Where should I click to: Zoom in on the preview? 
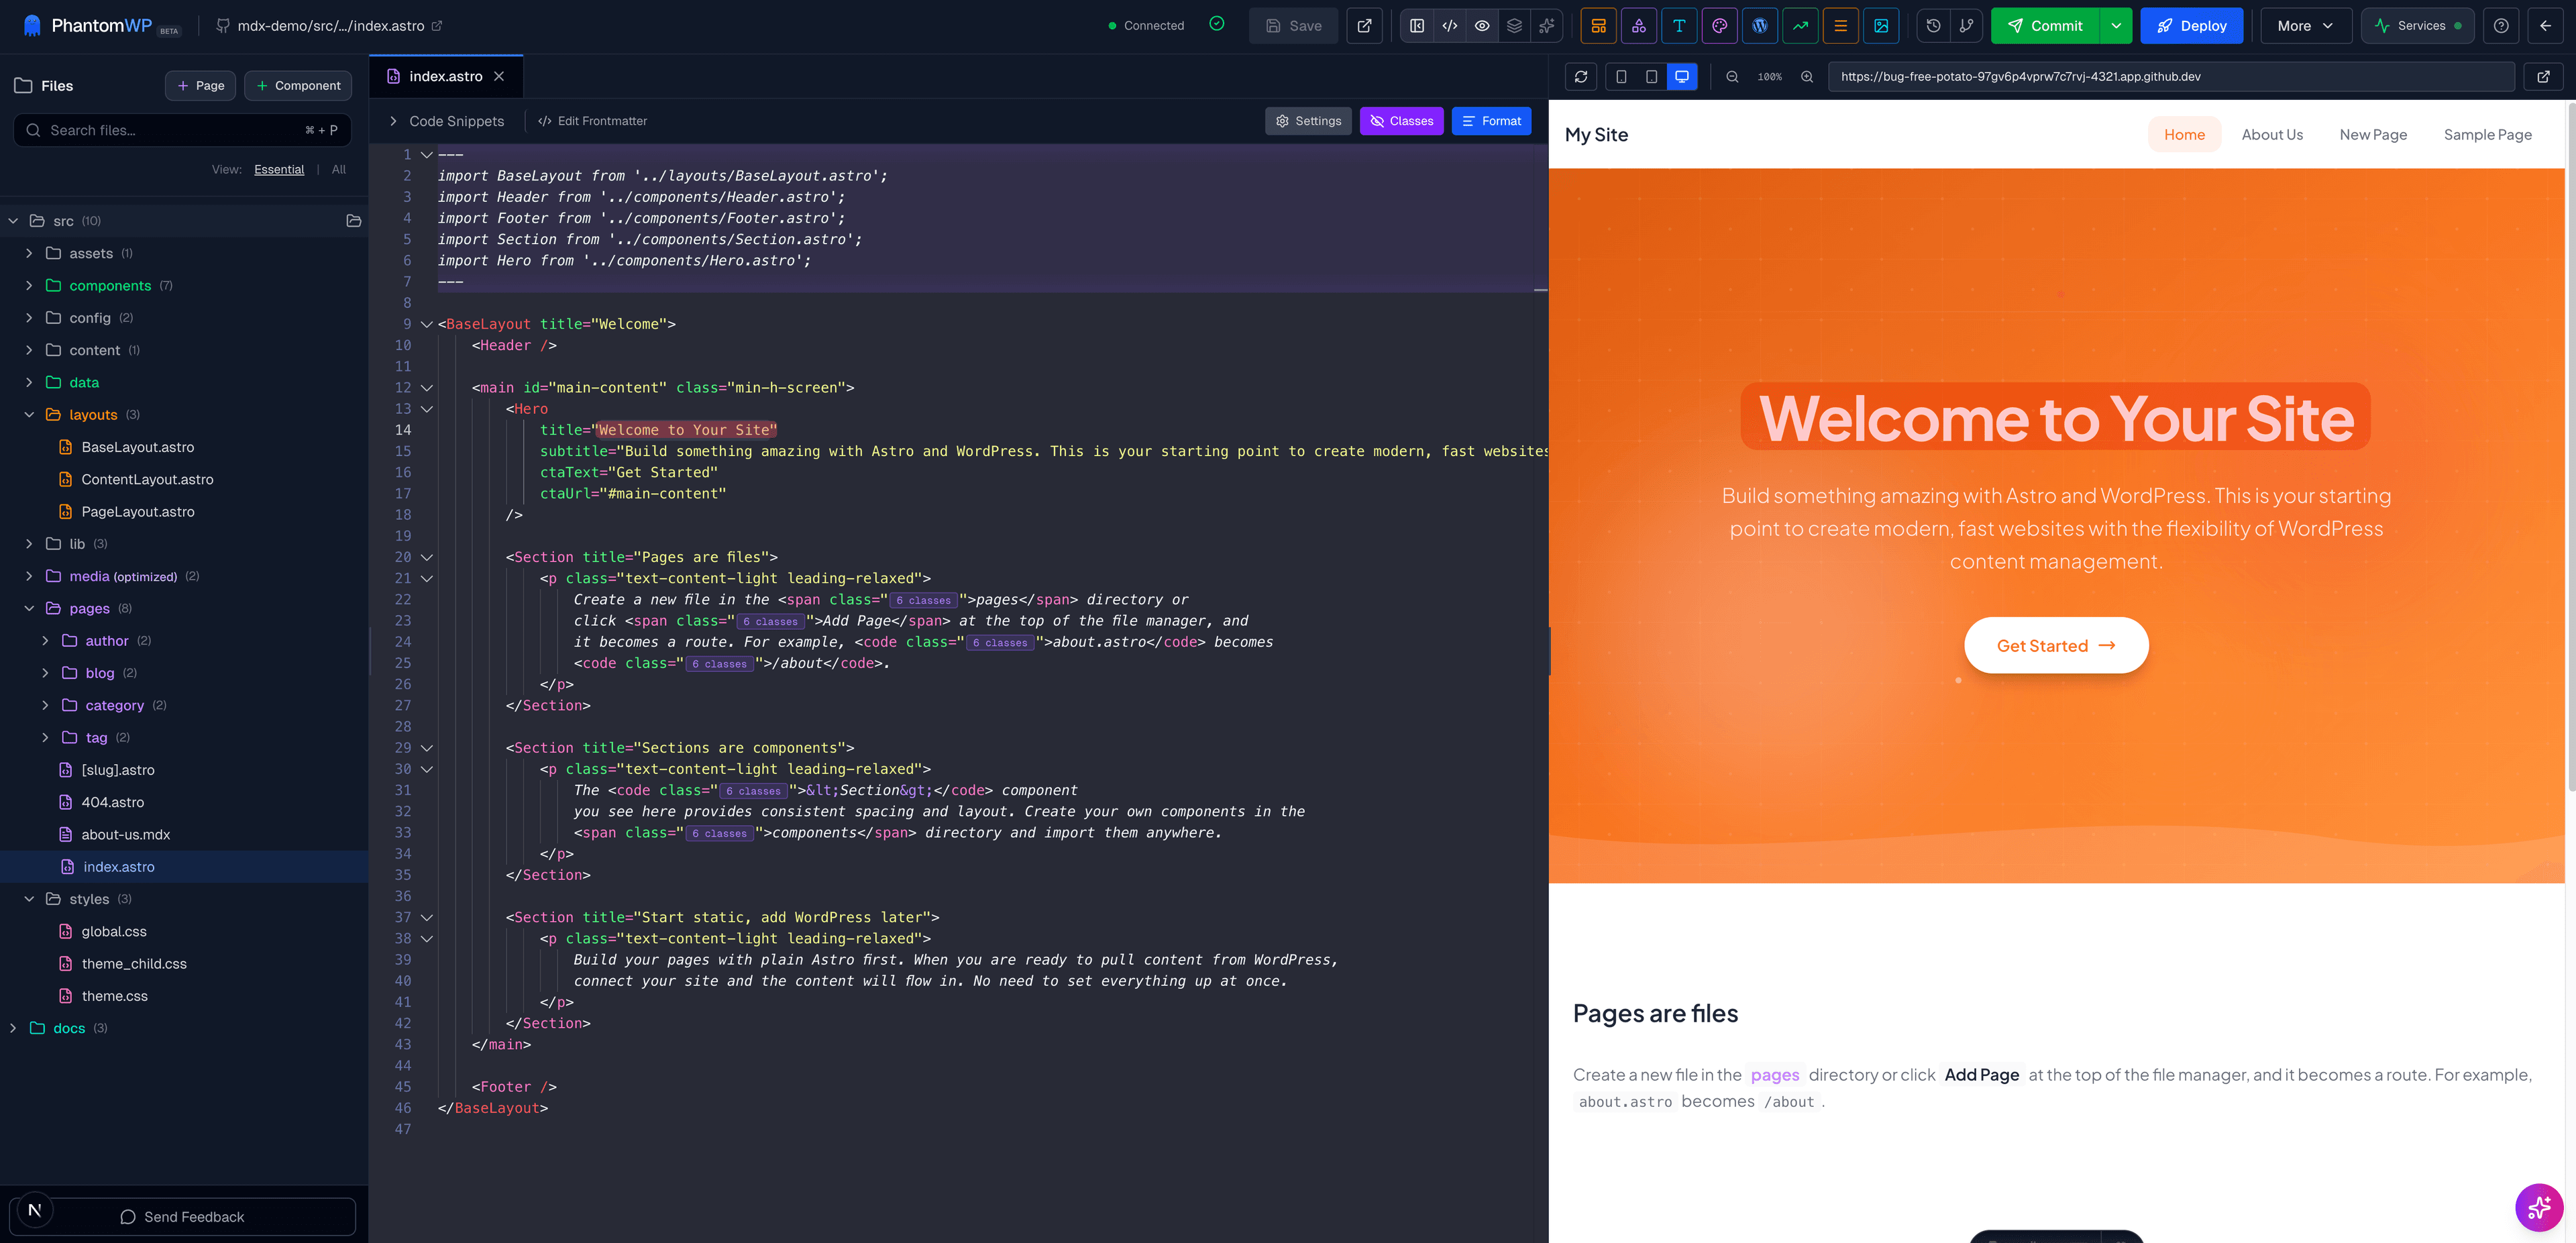(x=1806, y=77)
